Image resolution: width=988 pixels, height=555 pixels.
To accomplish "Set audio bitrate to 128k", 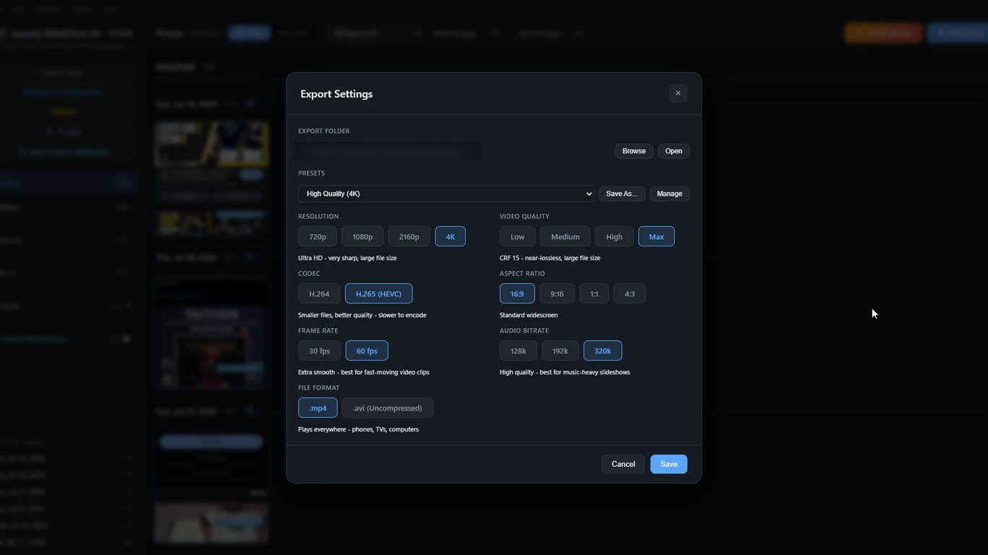I will coord(519,350).
